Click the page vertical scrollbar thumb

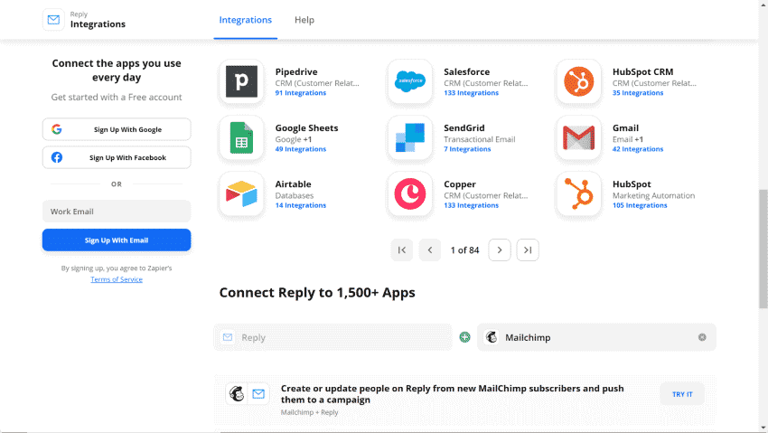coord(763,249)
